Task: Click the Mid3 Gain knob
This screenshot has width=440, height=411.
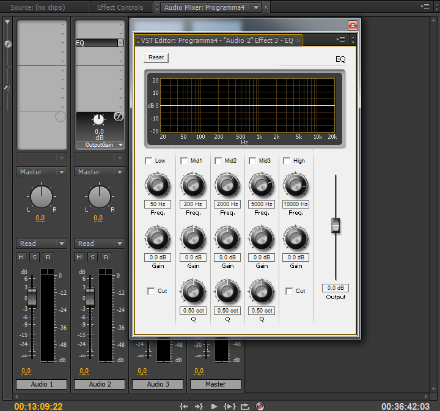Action: pyautogui.click(x=262, y=239)
